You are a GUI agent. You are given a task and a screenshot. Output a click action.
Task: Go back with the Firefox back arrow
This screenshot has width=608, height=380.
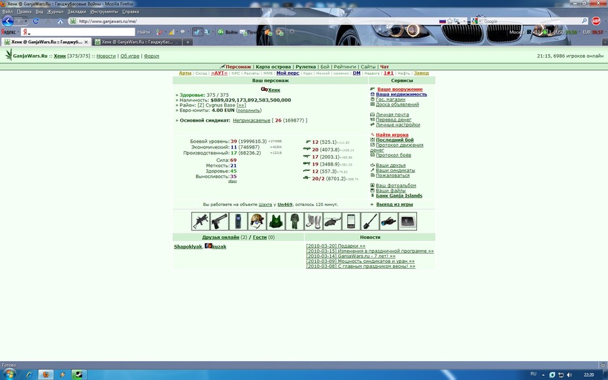(x=8, y=21)
